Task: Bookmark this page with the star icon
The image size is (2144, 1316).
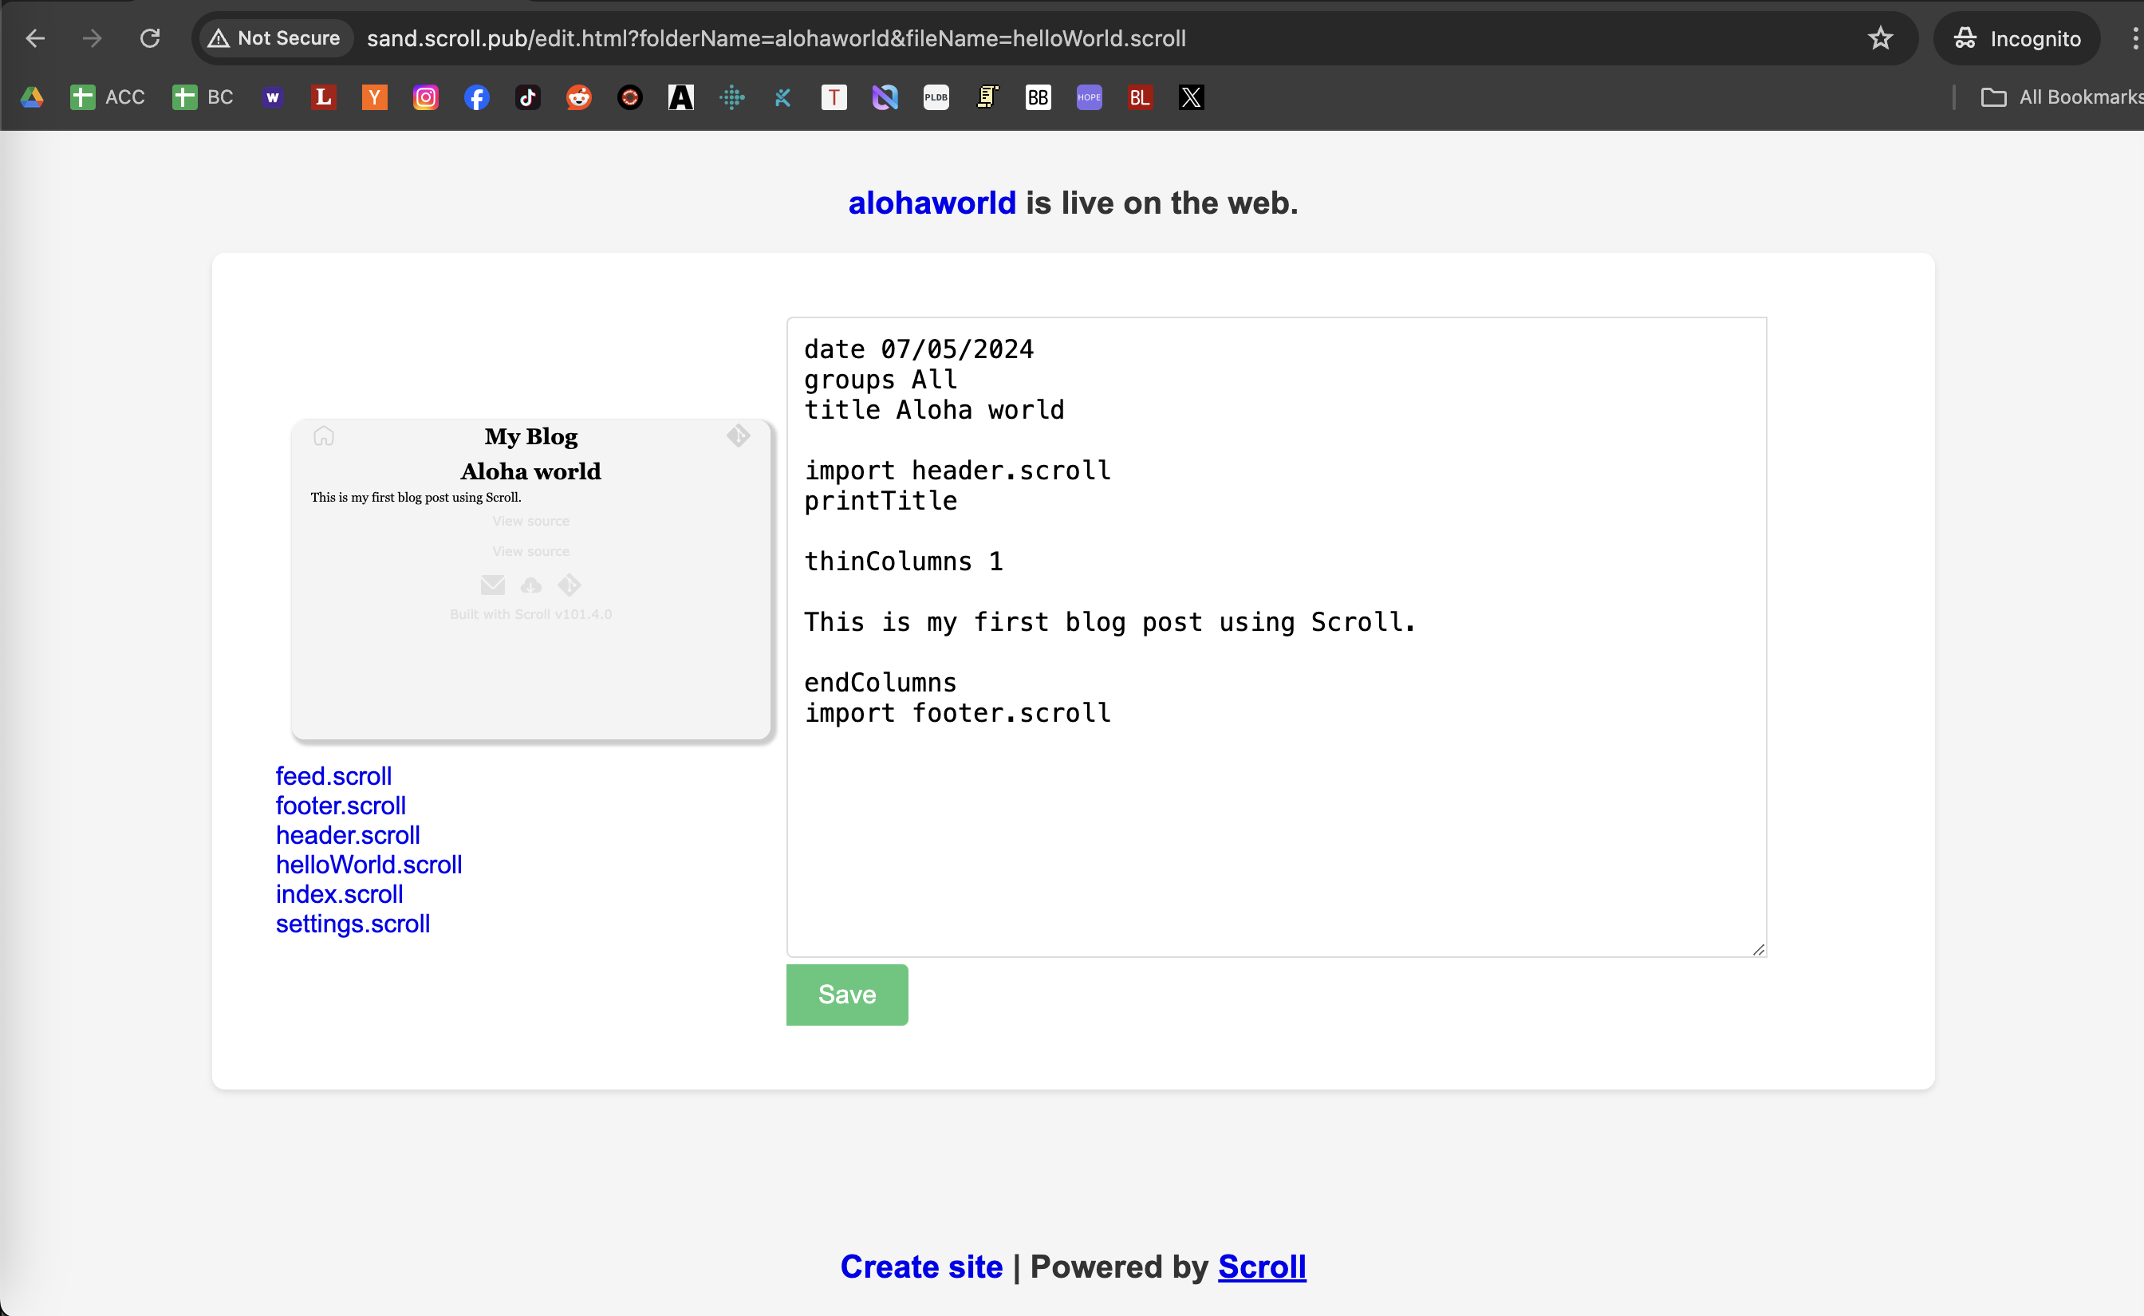Action: click(1879, 38)
